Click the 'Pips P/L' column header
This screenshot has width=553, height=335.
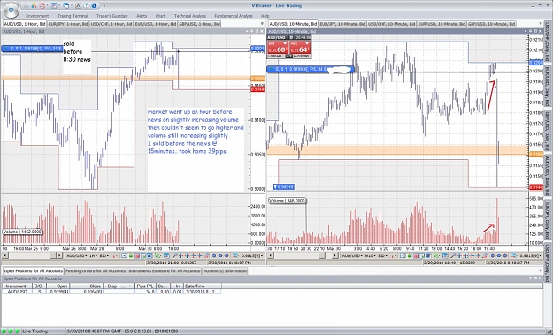145,286
